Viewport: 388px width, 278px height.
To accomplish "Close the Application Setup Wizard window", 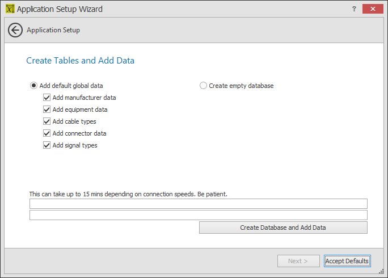I will [372, 9].
